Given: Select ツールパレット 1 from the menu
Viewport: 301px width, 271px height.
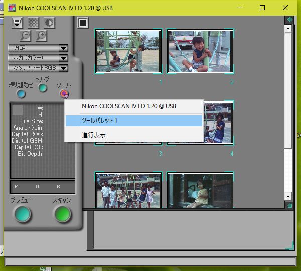Looking at the screenshot, I should [134, 121].
